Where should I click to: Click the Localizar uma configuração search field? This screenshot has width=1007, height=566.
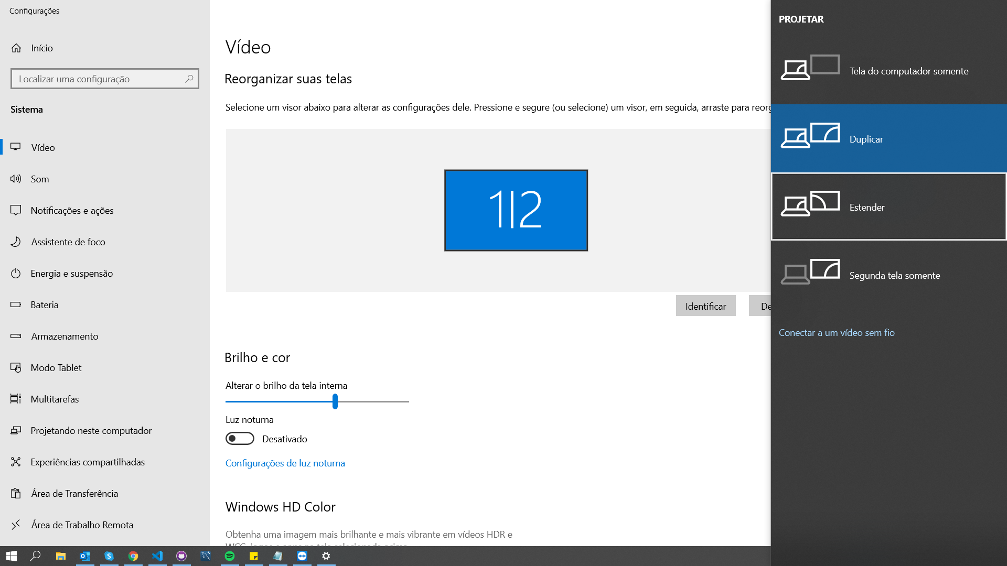[100, 79]
